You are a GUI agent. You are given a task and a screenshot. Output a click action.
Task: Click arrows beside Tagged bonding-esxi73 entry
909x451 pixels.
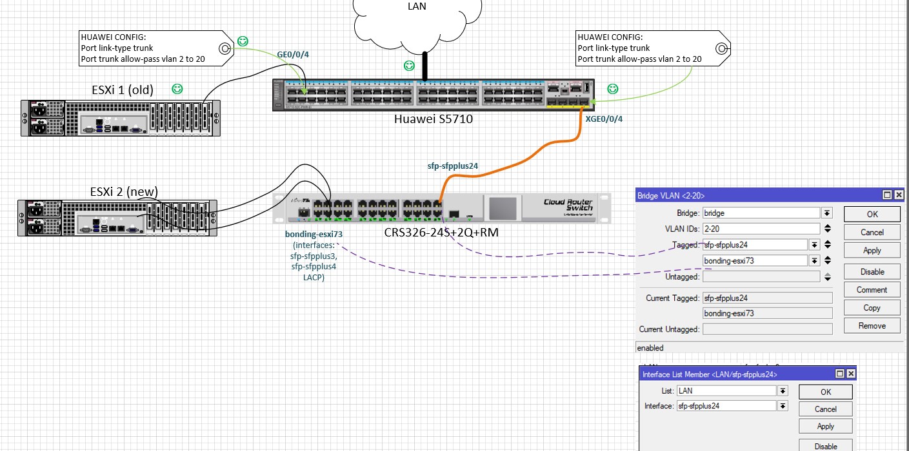[x=828, y=261]
